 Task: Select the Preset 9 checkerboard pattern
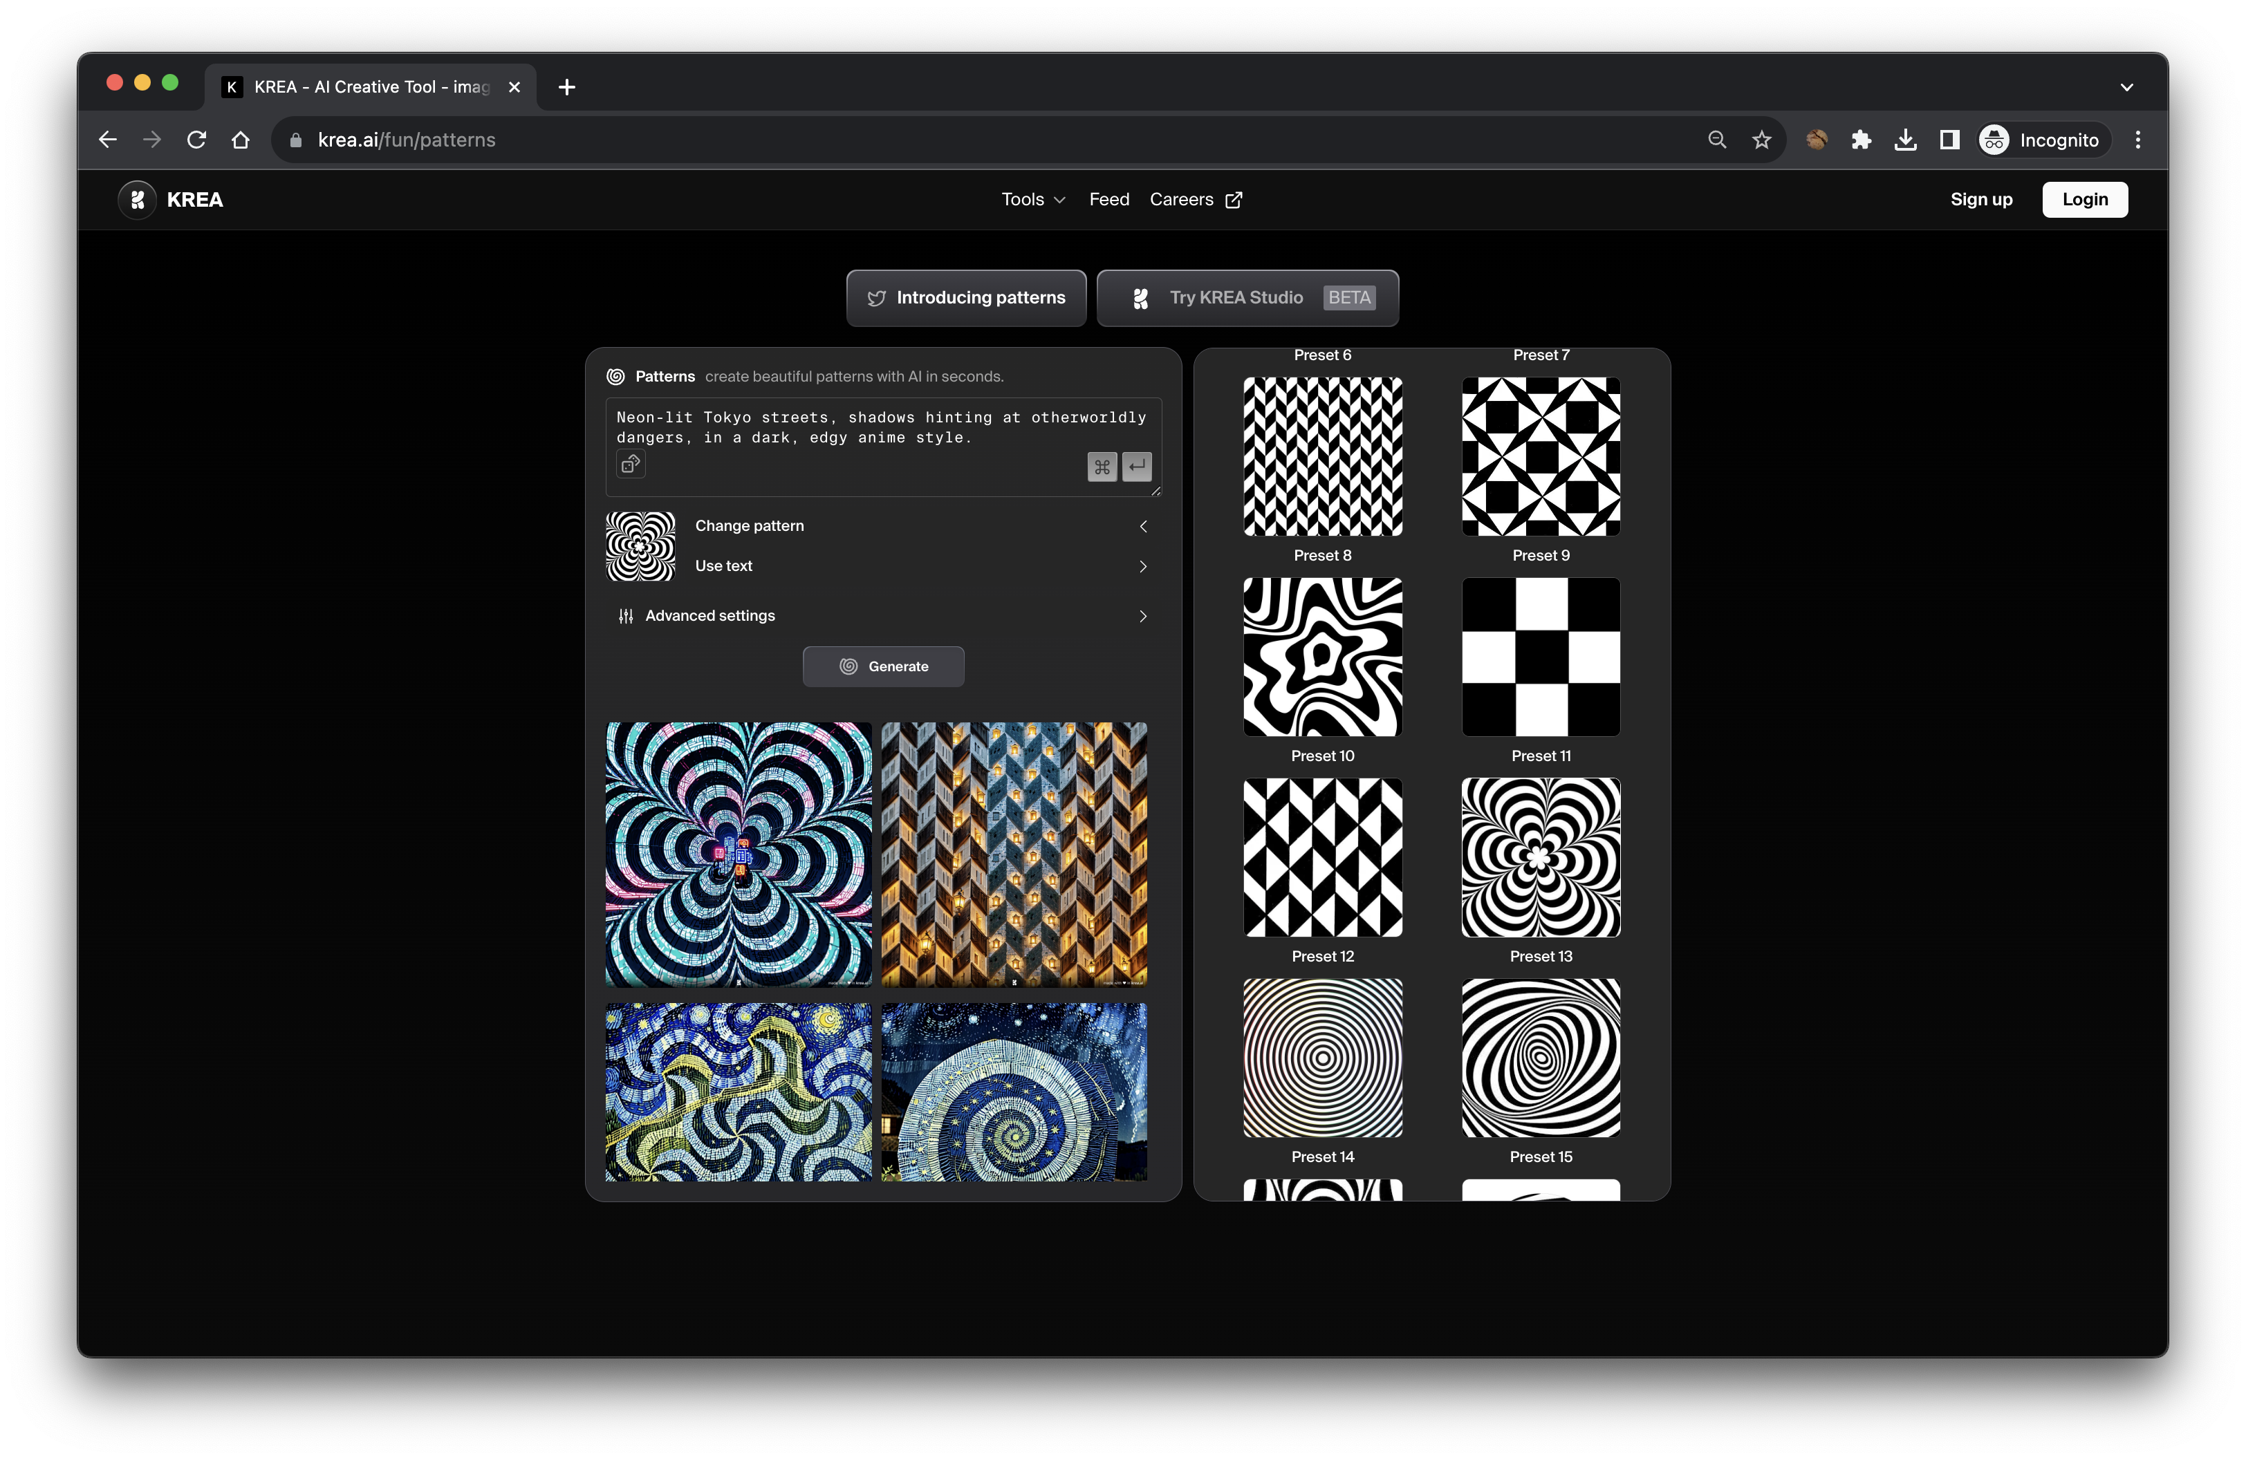click(1540, 657)
